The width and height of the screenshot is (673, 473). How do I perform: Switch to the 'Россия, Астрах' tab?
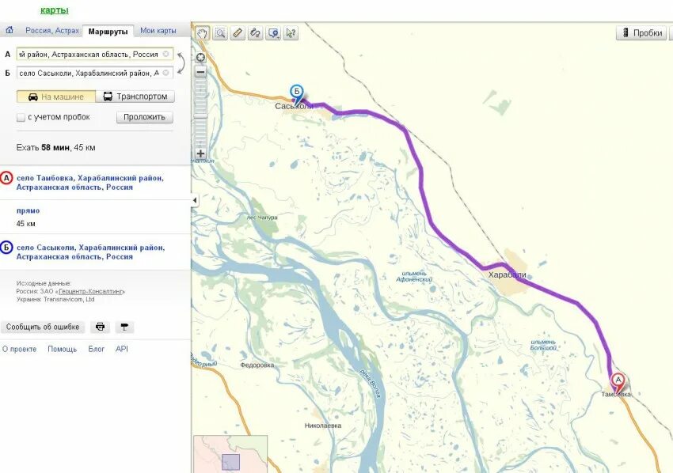tap(52, 31)
